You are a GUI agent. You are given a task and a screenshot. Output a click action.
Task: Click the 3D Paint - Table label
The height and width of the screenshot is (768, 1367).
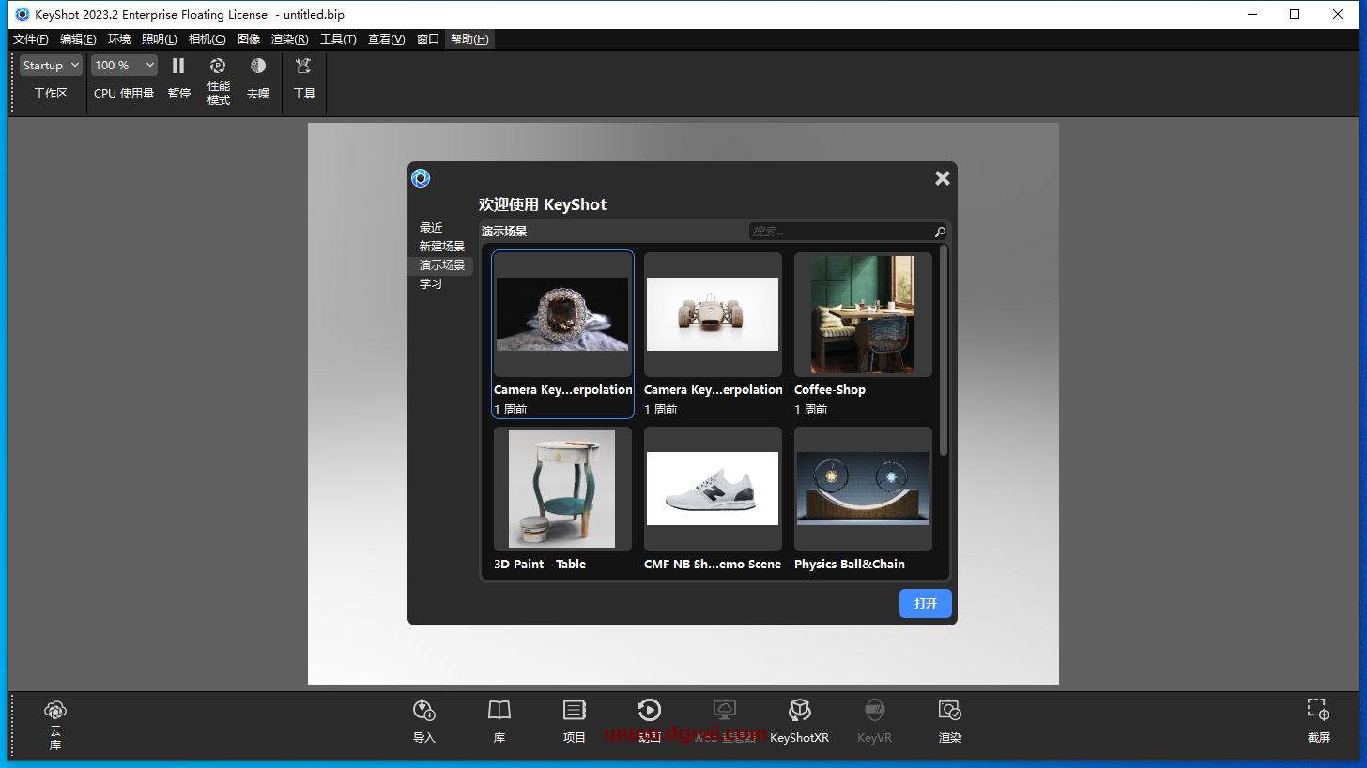point(540,565)
